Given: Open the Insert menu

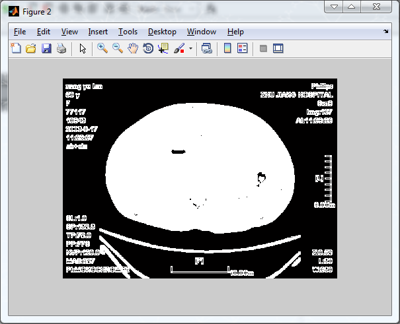Looking at the screenshot, I should [x=98, y=32].
